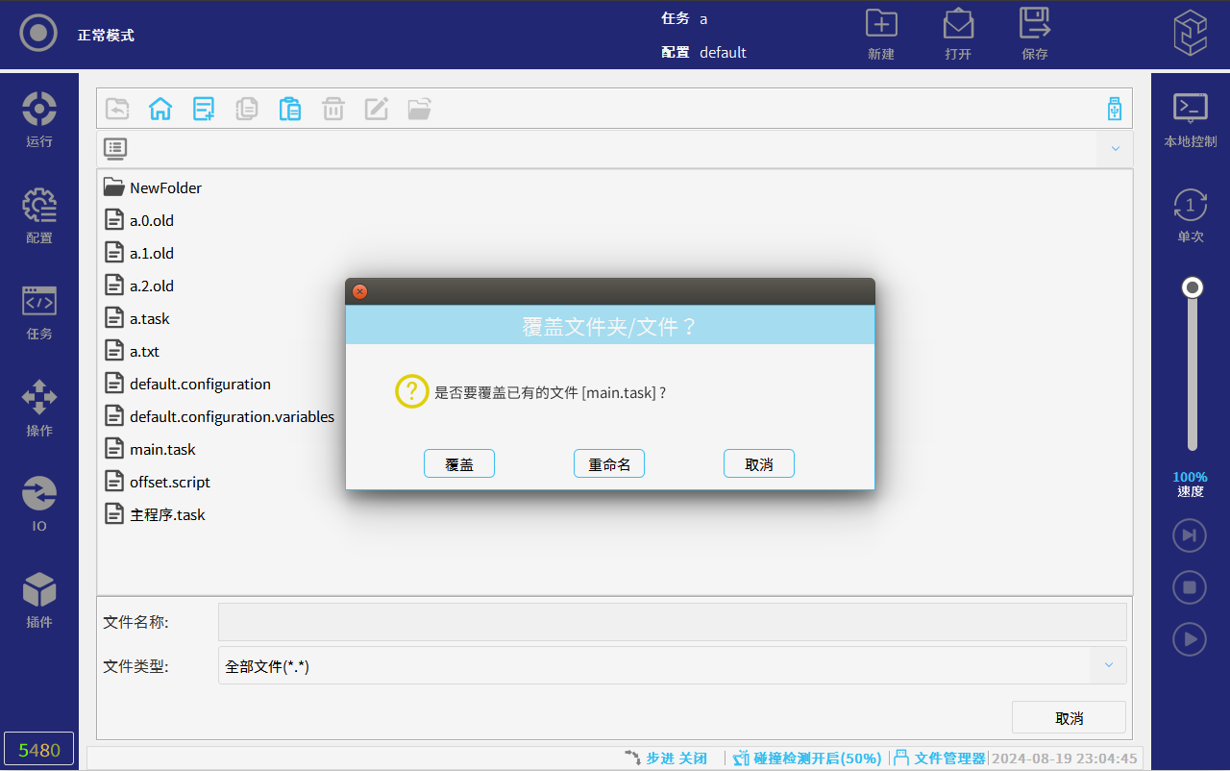The height and width of the screenshot is (771, 1230).
Task: Switch to the IO sidebar tab
Action: click(39, 504)
